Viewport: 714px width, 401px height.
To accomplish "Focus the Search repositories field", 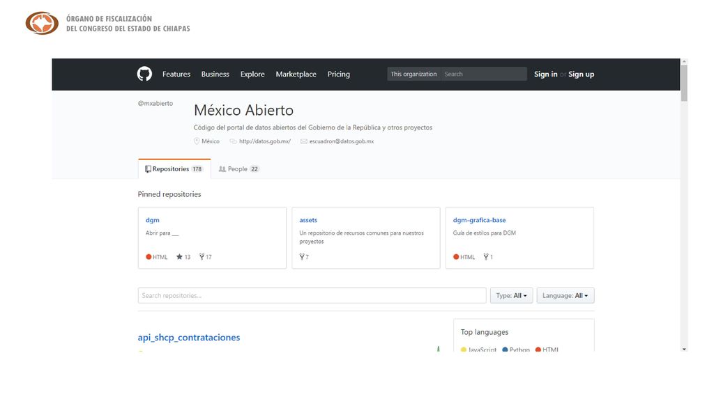I will pos(312,295).
